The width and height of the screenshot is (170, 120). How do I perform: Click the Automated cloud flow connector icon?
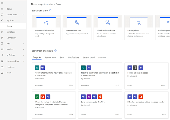pyautogui.click(x=46, y=23)
